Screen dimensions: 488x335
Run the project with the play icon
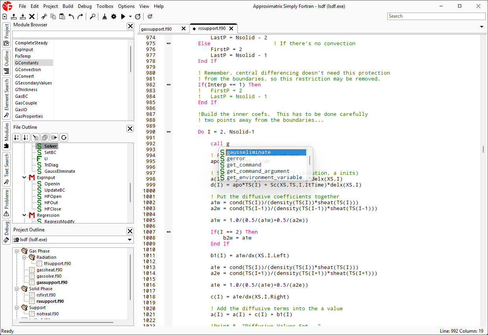tap(123, 16)
